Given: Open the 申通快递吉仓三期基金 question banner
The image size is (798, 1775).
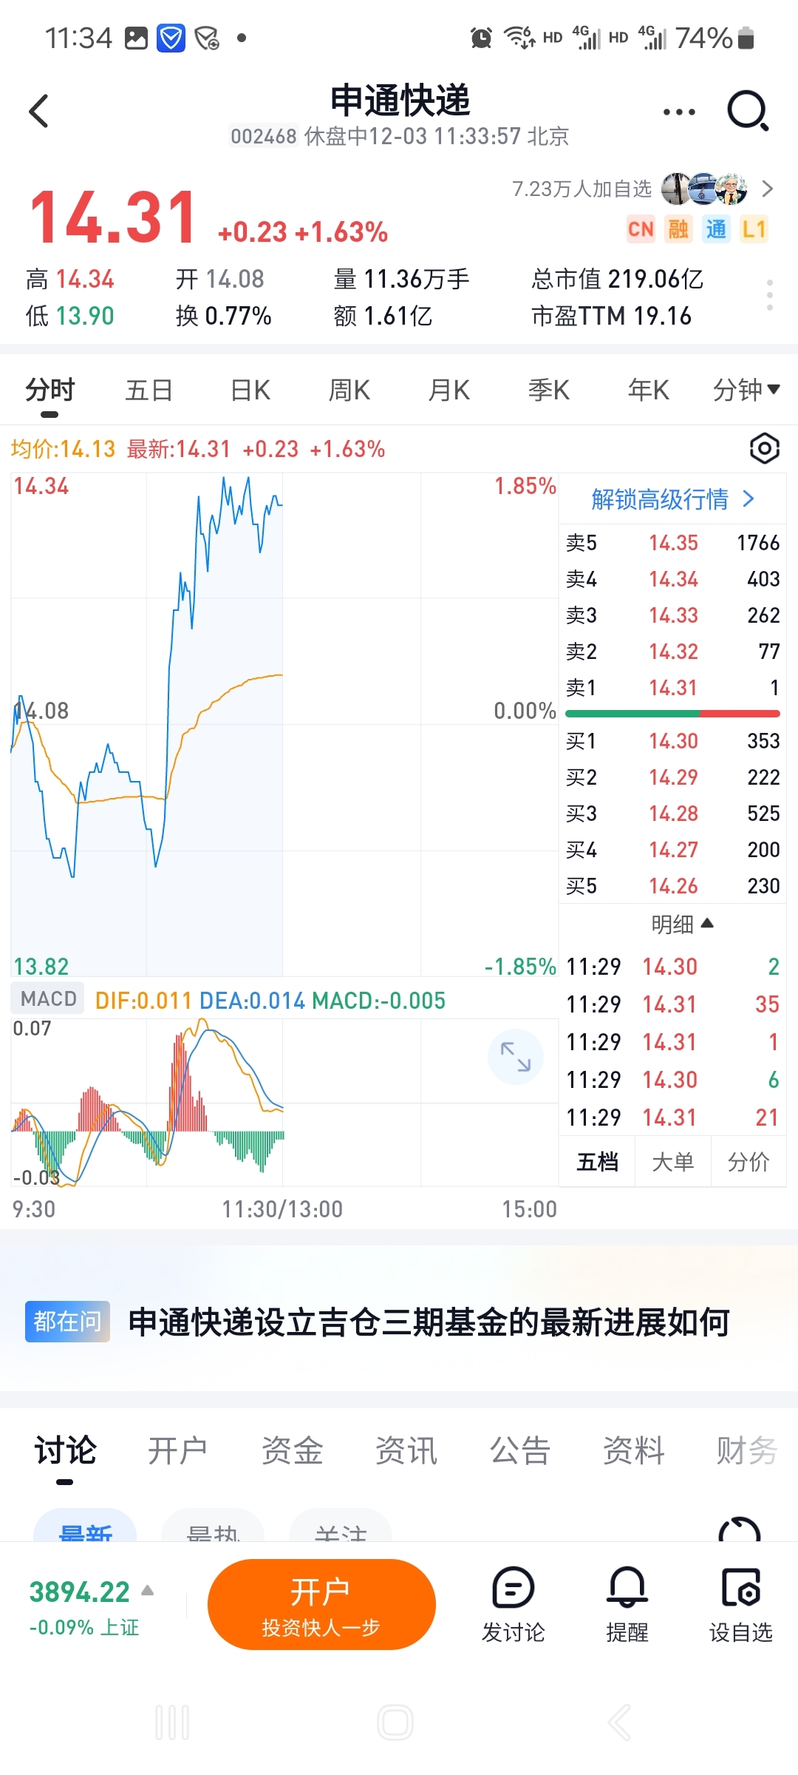Looking at the screenshot, I should pyautogui.click(x=429, y=1322).
